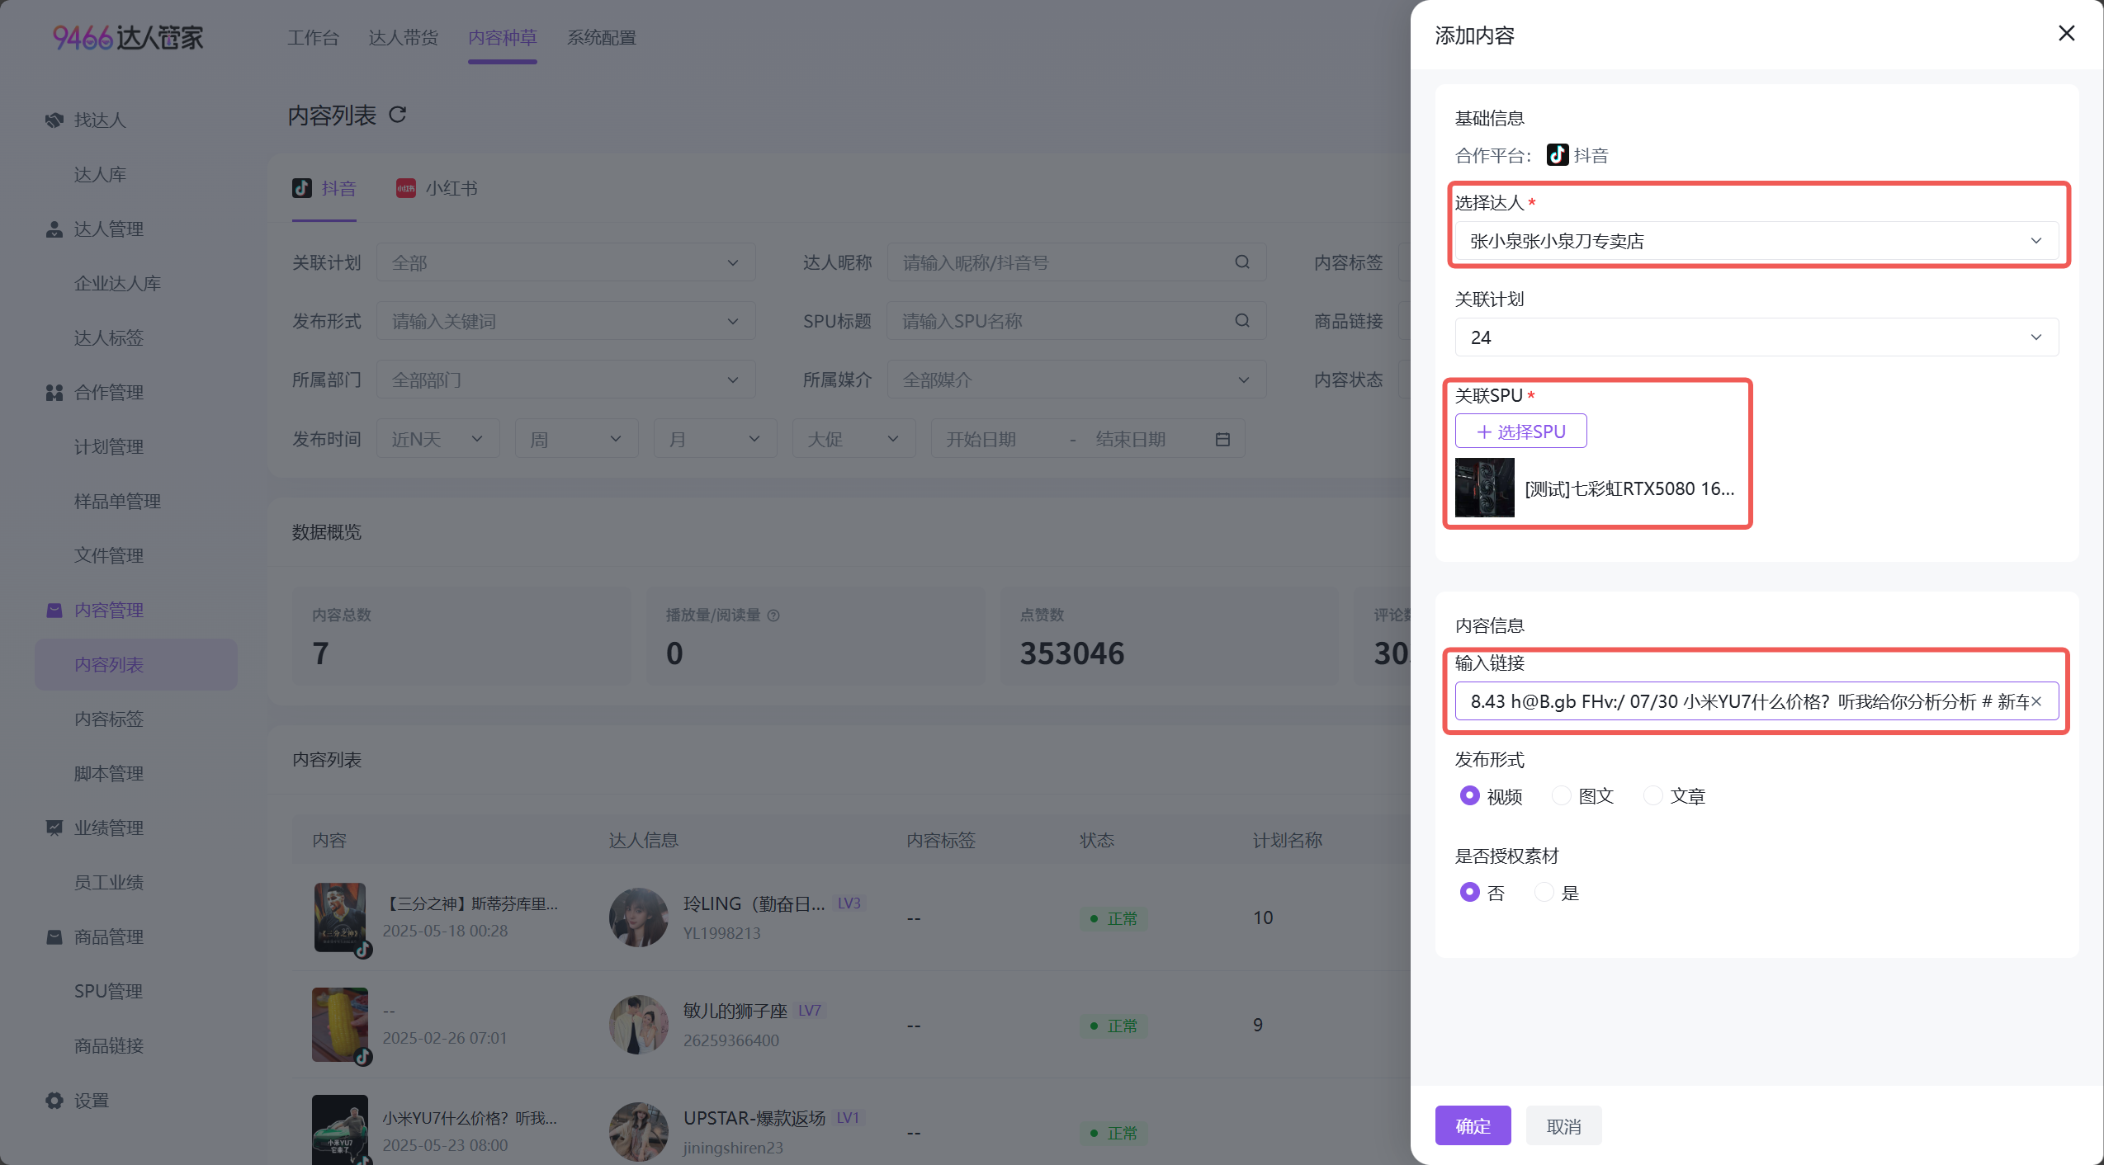2104x1165 pixels.
Task: Clear the 输入链接 field text
Action: [2036, 701]
